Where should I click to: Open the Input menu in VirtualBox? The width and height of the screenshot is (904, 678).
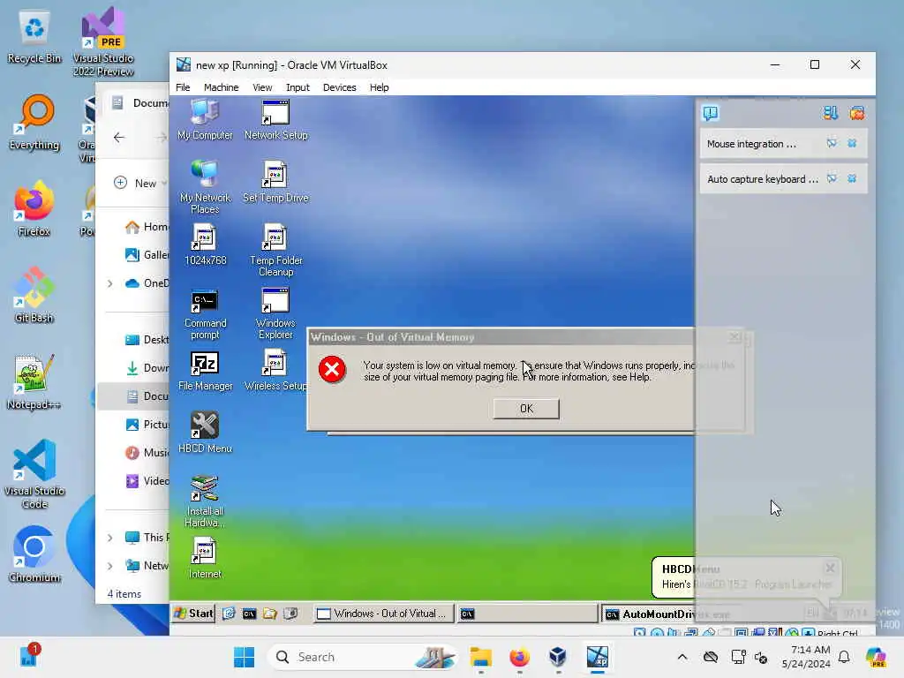(x=298, y=87)
